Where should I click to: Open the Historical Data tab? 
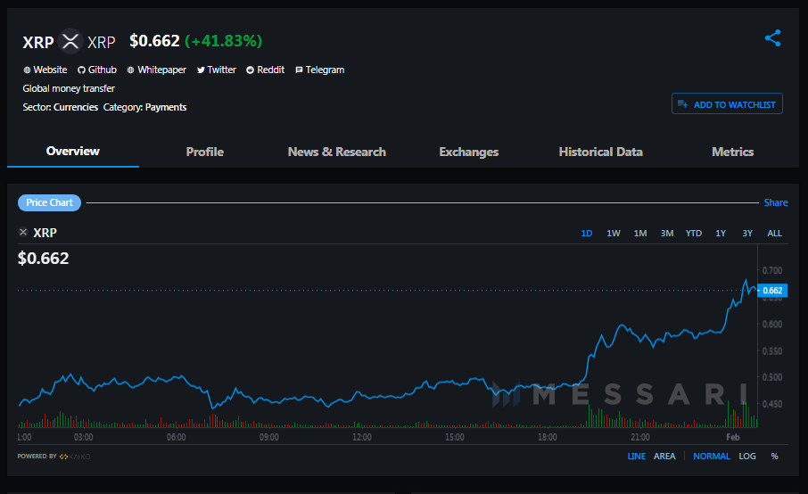[600, 152]
